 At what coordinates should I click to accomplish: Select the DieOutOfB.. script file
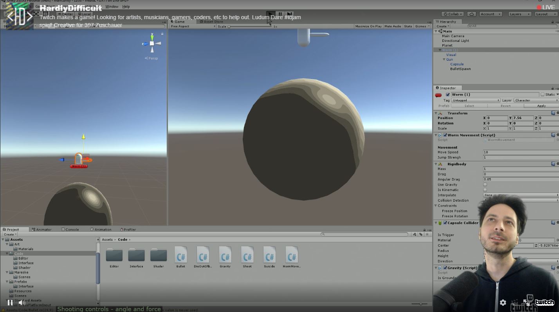[203, 255]
